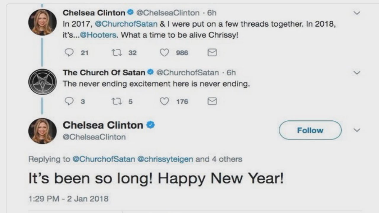
Task: Open dropdown chevron beside Follow button
Action: point(357,130)
